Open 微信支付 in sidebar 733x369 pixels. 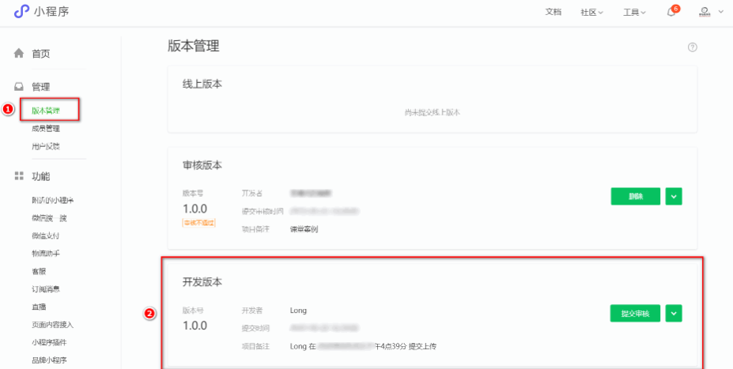[x=46, y=236]
